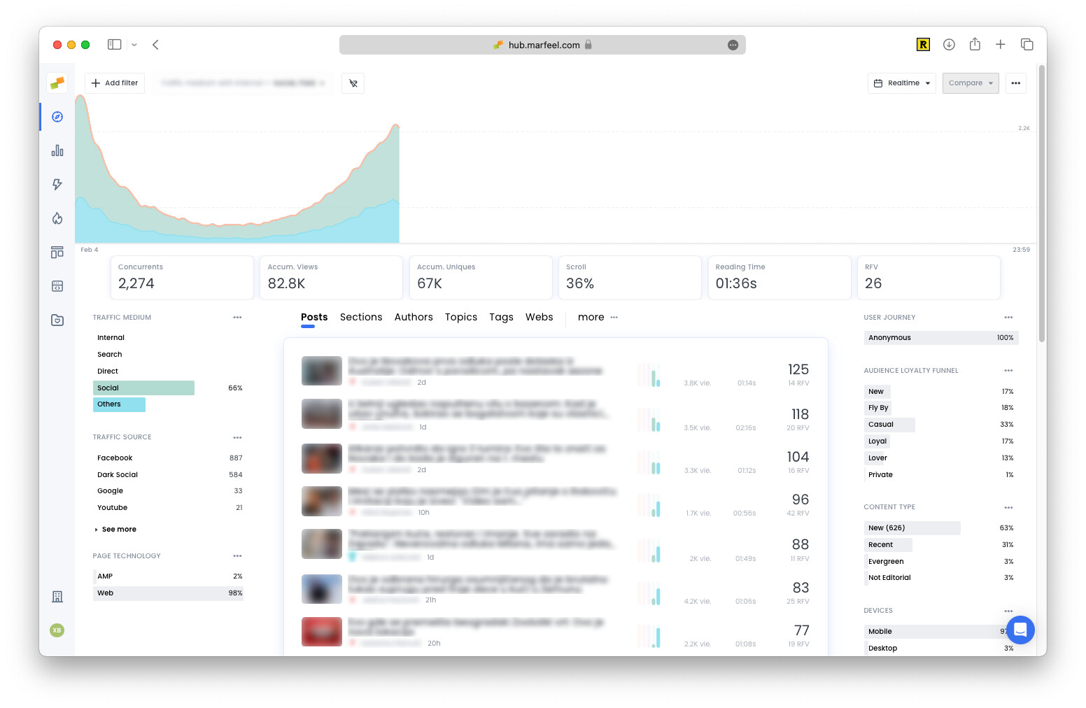The height and width of the screenshot is (708, 1086).
Task: Open the dashboard layout icon in the sidebar
Action: (57, 252)
